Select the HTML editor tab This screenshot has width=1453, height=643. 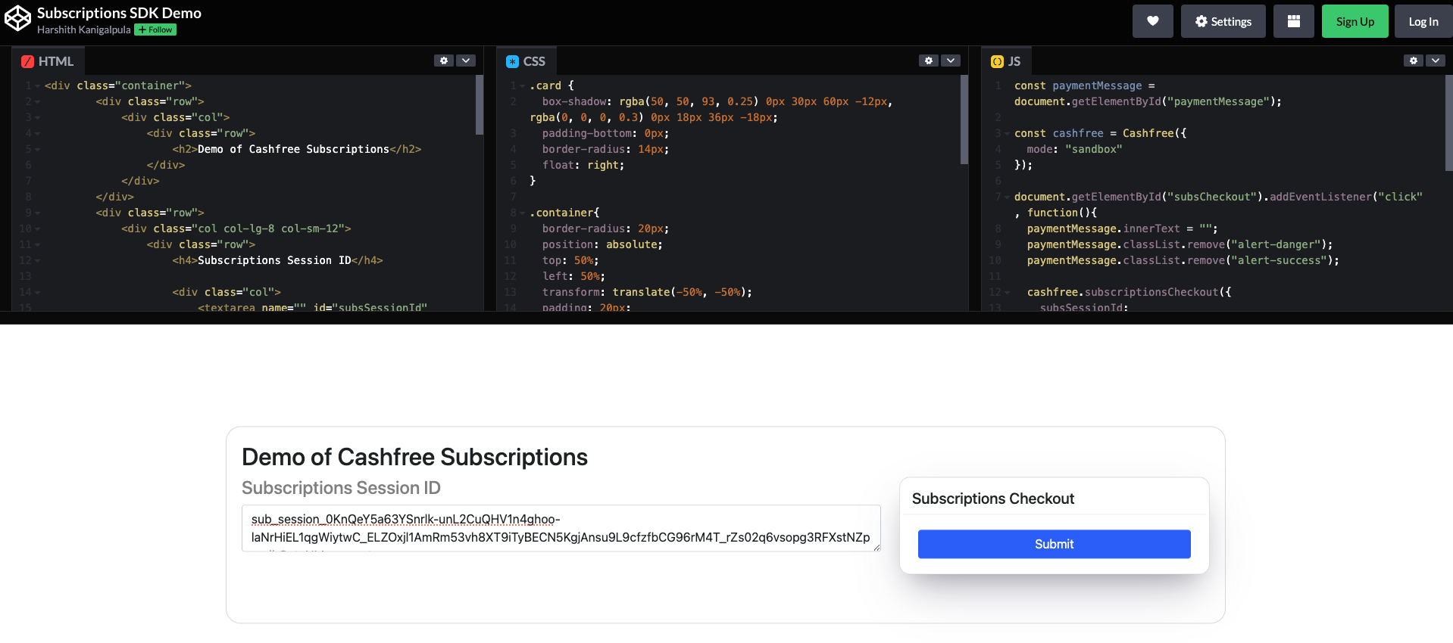[x=48, y=61]
